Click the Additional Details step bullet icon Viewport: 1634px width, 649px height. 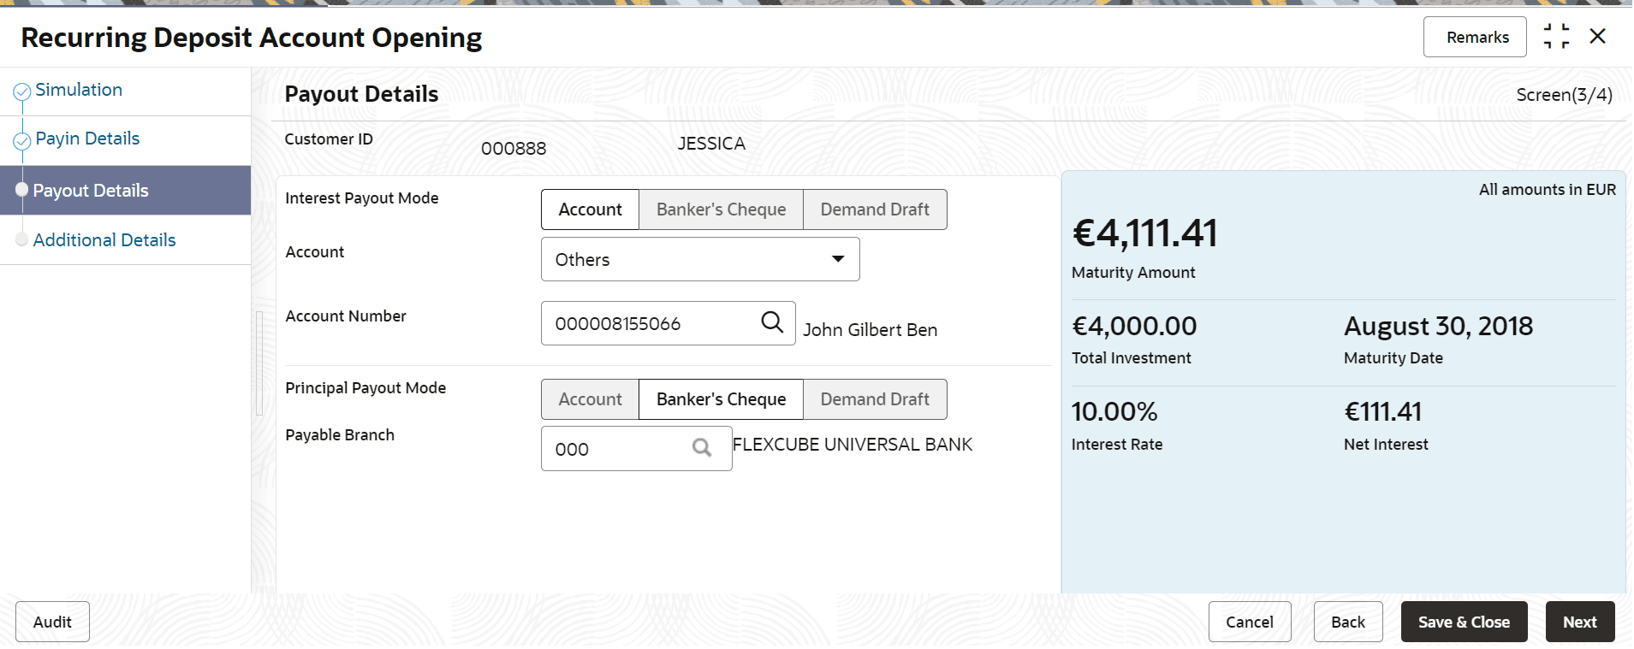(x=22, y=240)
